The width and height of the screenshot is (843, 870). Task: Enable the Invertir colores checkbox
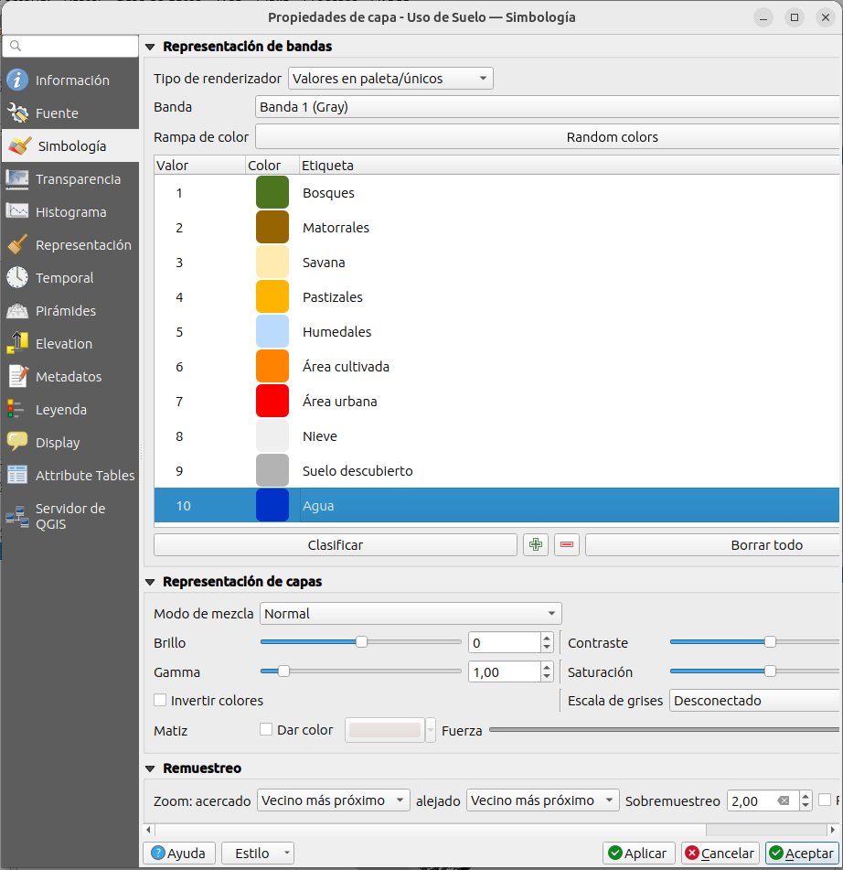point(161,701)
